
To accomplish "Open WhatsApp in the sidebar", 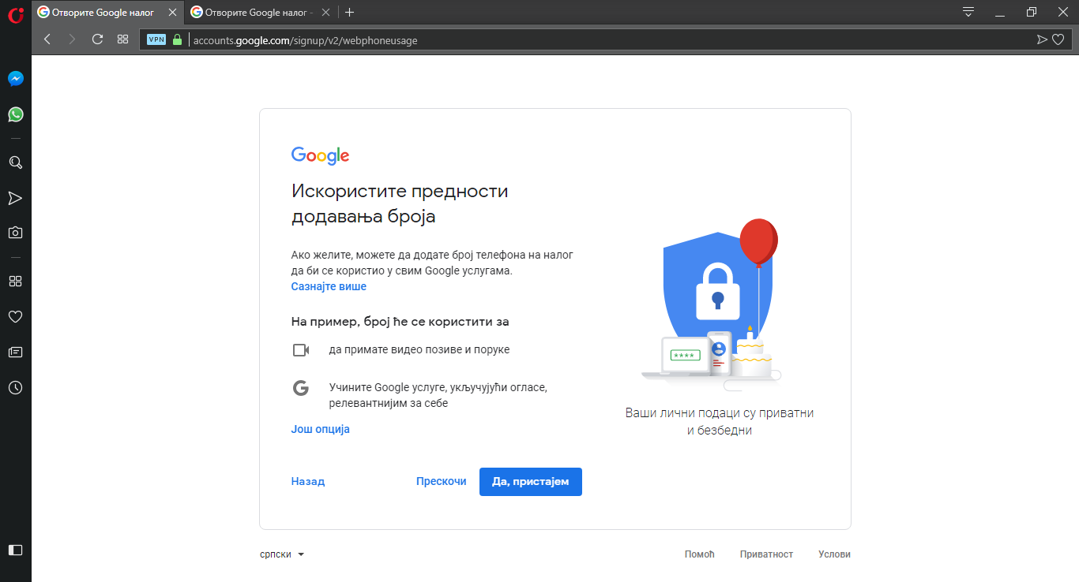I will coord(15,114).
